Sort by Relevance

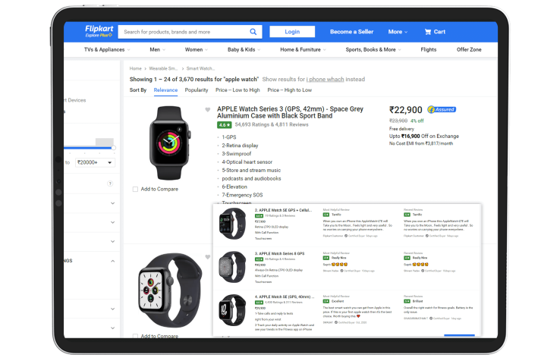click(x=165, y=90)
